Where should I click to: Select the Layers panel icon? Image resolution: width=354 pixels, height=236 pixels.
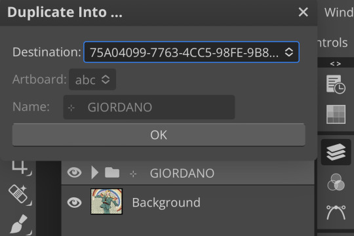click(x=336, y=152)
